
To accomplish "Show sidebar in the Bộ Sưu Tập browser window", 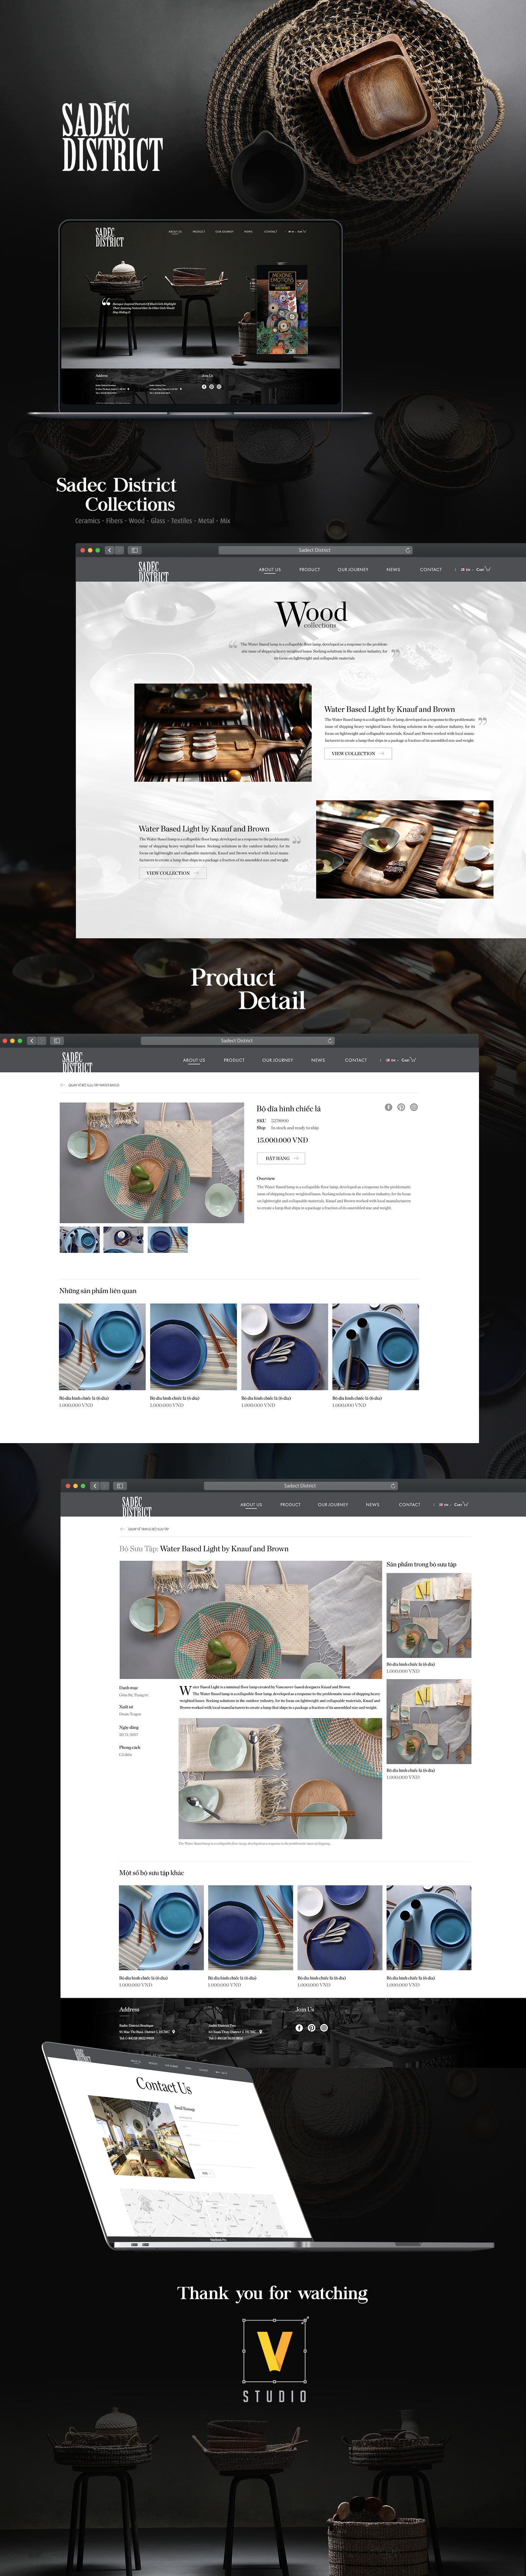I will click(120, 1486).
